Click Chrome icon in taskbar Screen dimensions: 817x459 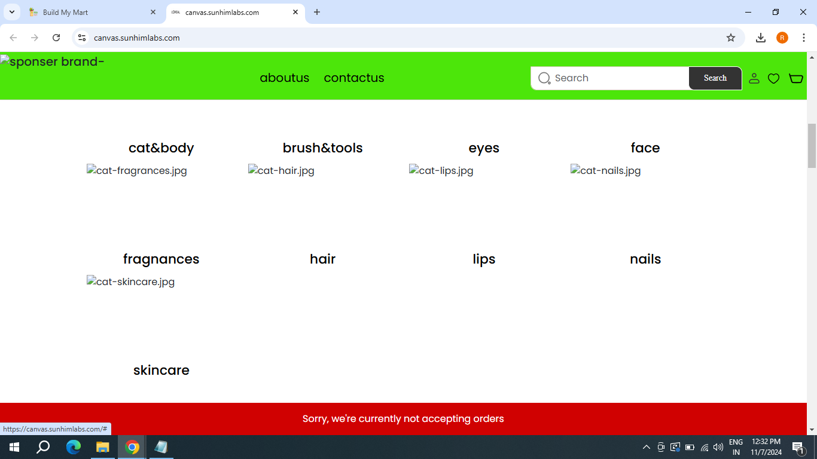pyautogui.click(x=132, y=447)
